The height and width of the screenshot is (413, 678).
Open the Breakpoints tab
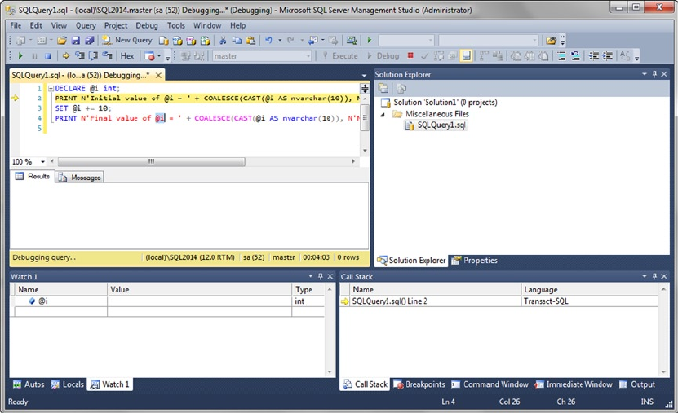pos(419,384)
